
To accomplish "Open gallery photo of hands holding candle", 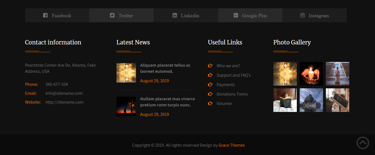I will 311,74.
